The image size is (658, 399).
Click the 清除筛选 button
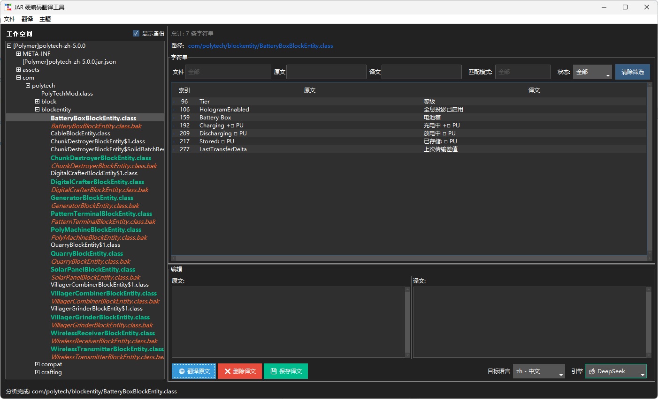coord(633,72)
